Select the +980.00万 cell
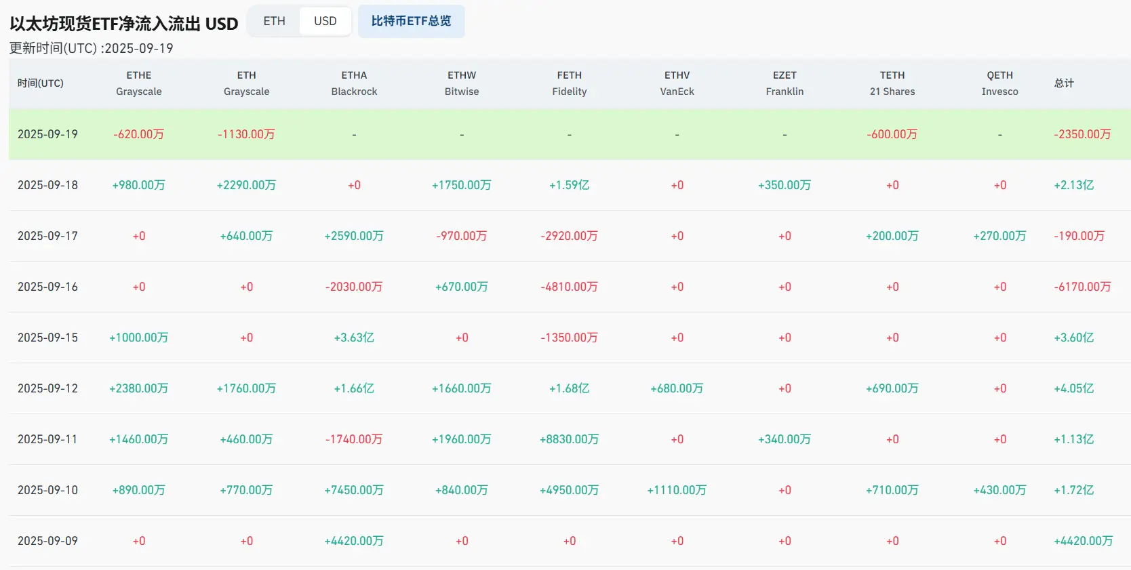The width and height of the screenshot is (1131, 570). click(x=139, y=185)
